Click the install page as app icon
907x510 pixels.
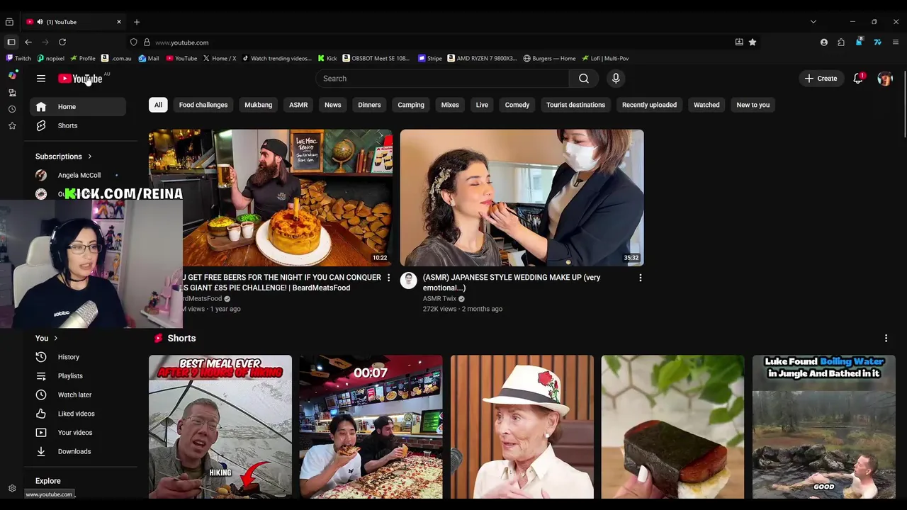739,42
